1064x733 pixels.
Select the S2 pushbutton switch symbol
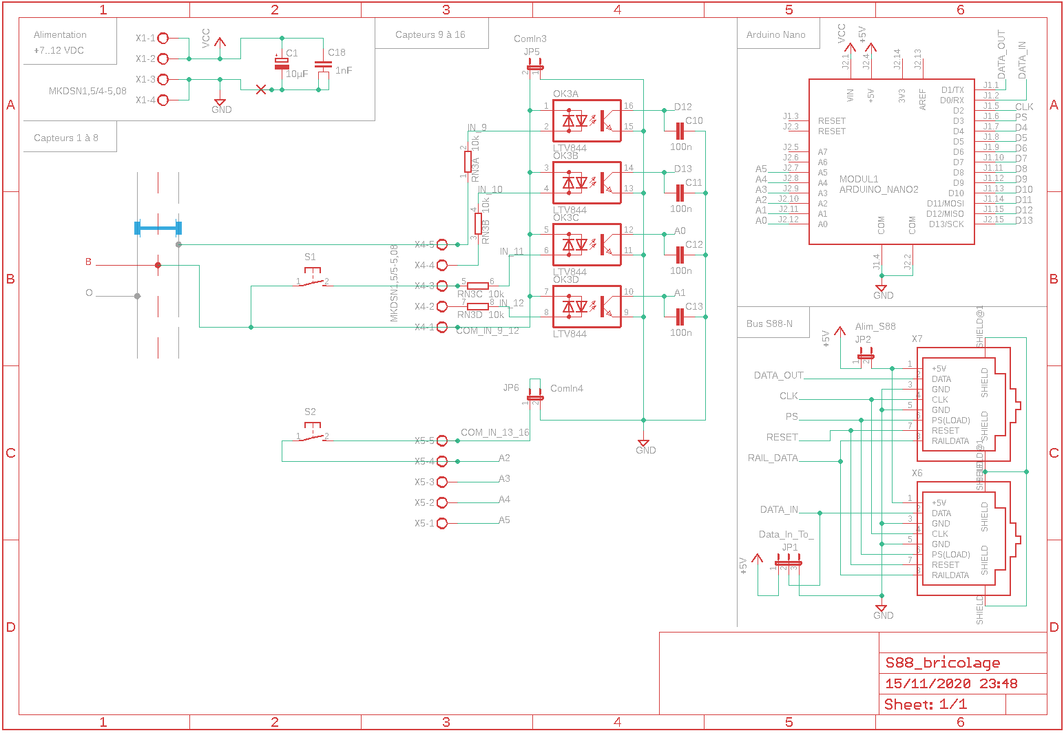tap(312, 435)
